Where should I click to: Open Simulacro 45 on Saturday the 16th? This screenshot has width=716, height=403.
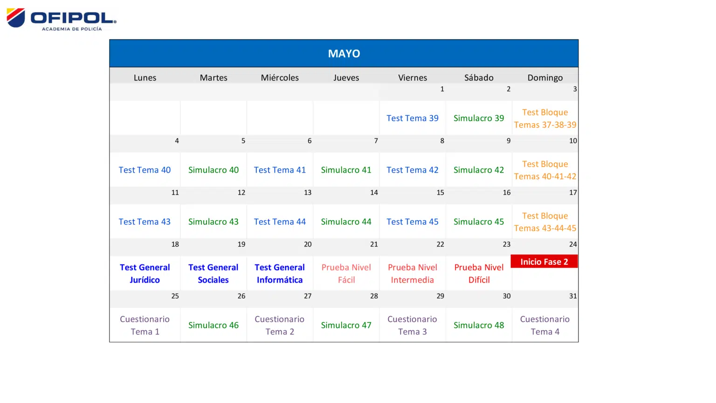(x=479, y=222)
